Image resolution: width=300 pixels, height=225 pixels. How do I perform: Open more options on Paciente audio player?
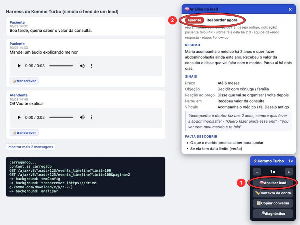92,66
